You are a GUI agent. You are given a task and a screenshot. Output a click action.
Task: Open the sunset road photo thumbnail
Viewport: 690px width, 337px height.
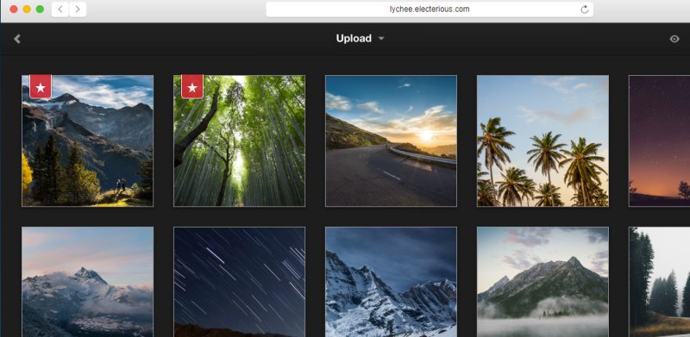pos(392,140)
